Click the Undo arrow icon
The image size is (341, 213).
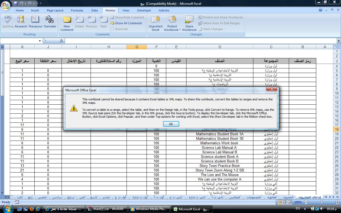point(21,3)
